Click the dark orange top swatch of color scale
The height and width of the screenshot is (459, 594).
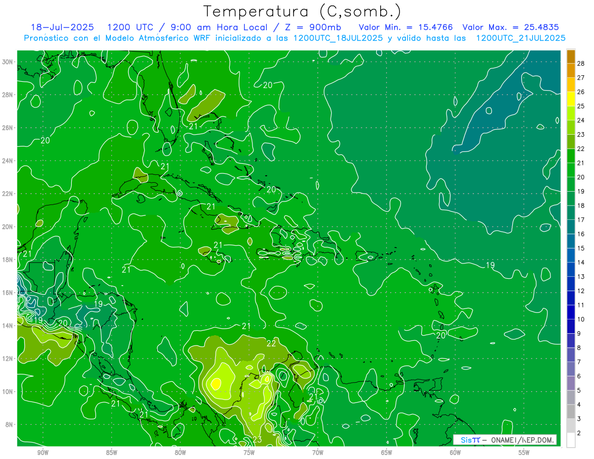click(x=571, y=56)
